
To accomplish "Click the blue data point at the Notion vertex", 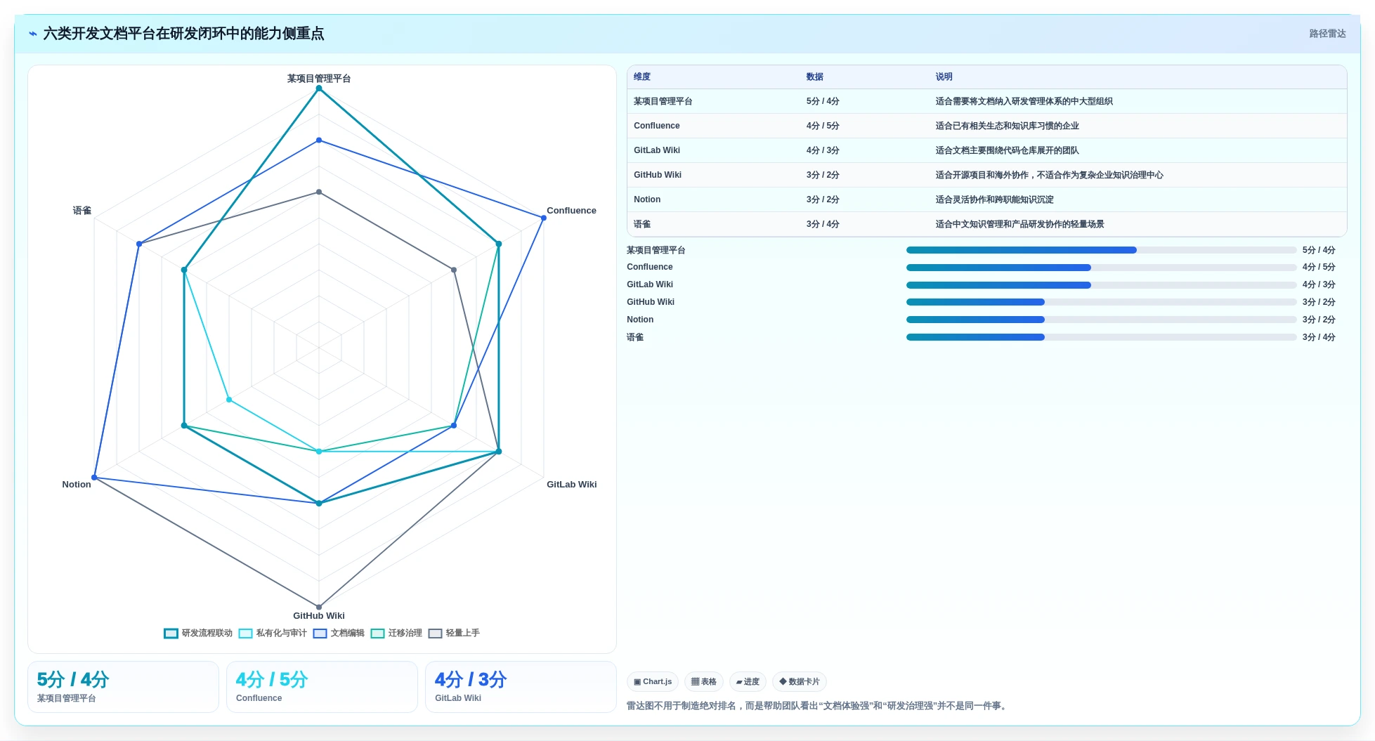I will 94,478.
